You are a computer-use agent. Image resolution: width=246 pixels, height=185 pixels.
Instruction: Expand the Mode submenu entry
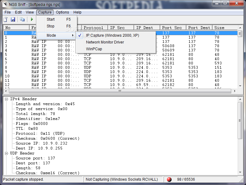click(x=56, y=35)
